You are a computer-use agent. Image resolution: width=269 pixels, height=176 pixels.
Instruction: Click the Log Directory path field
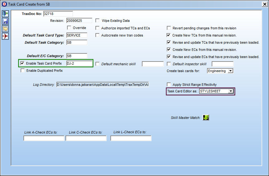103,85
